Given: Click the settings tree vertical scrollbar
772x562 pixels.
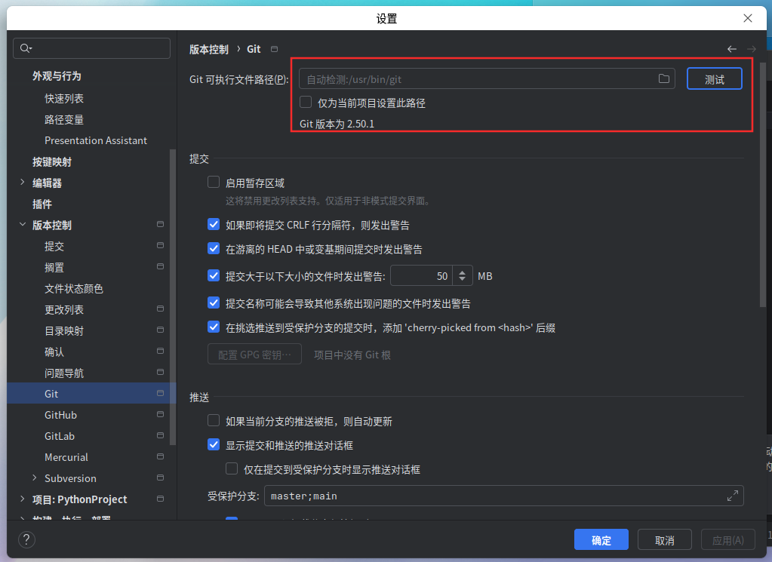Looking at the screenshot, I should [x=172, y=296].
